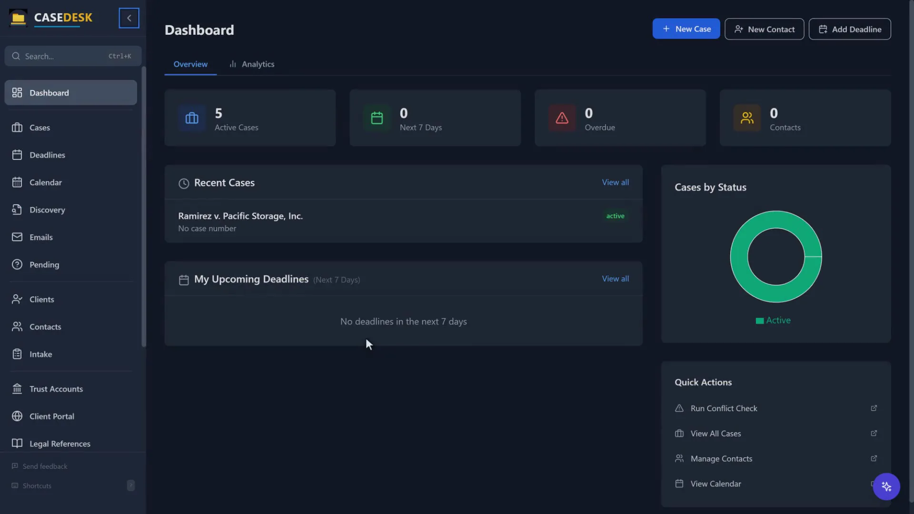
Task: Open the Discovery sidebar icon
Action: pyautogui.click(x=17, y=210)
